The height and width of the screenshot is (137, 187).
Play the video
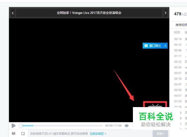coord(14,125)
